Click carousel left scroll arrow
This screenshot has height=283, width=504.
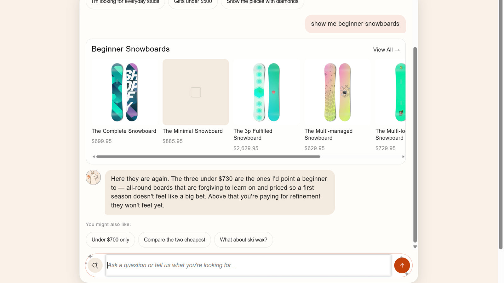(94, 157)
